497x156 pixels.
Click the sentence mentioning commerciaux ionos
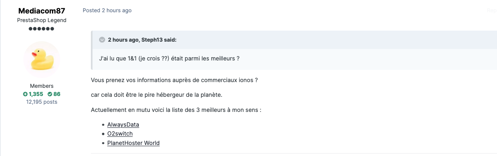click(x=174, y=80)
